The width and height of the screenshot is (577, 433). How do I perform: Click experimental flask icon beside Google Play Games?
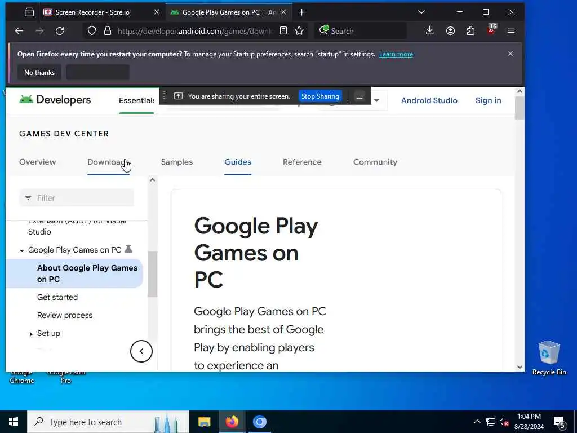(128, 249)
